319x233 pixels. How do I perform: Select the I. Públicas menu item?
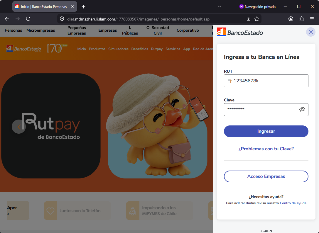coord(130,30)
